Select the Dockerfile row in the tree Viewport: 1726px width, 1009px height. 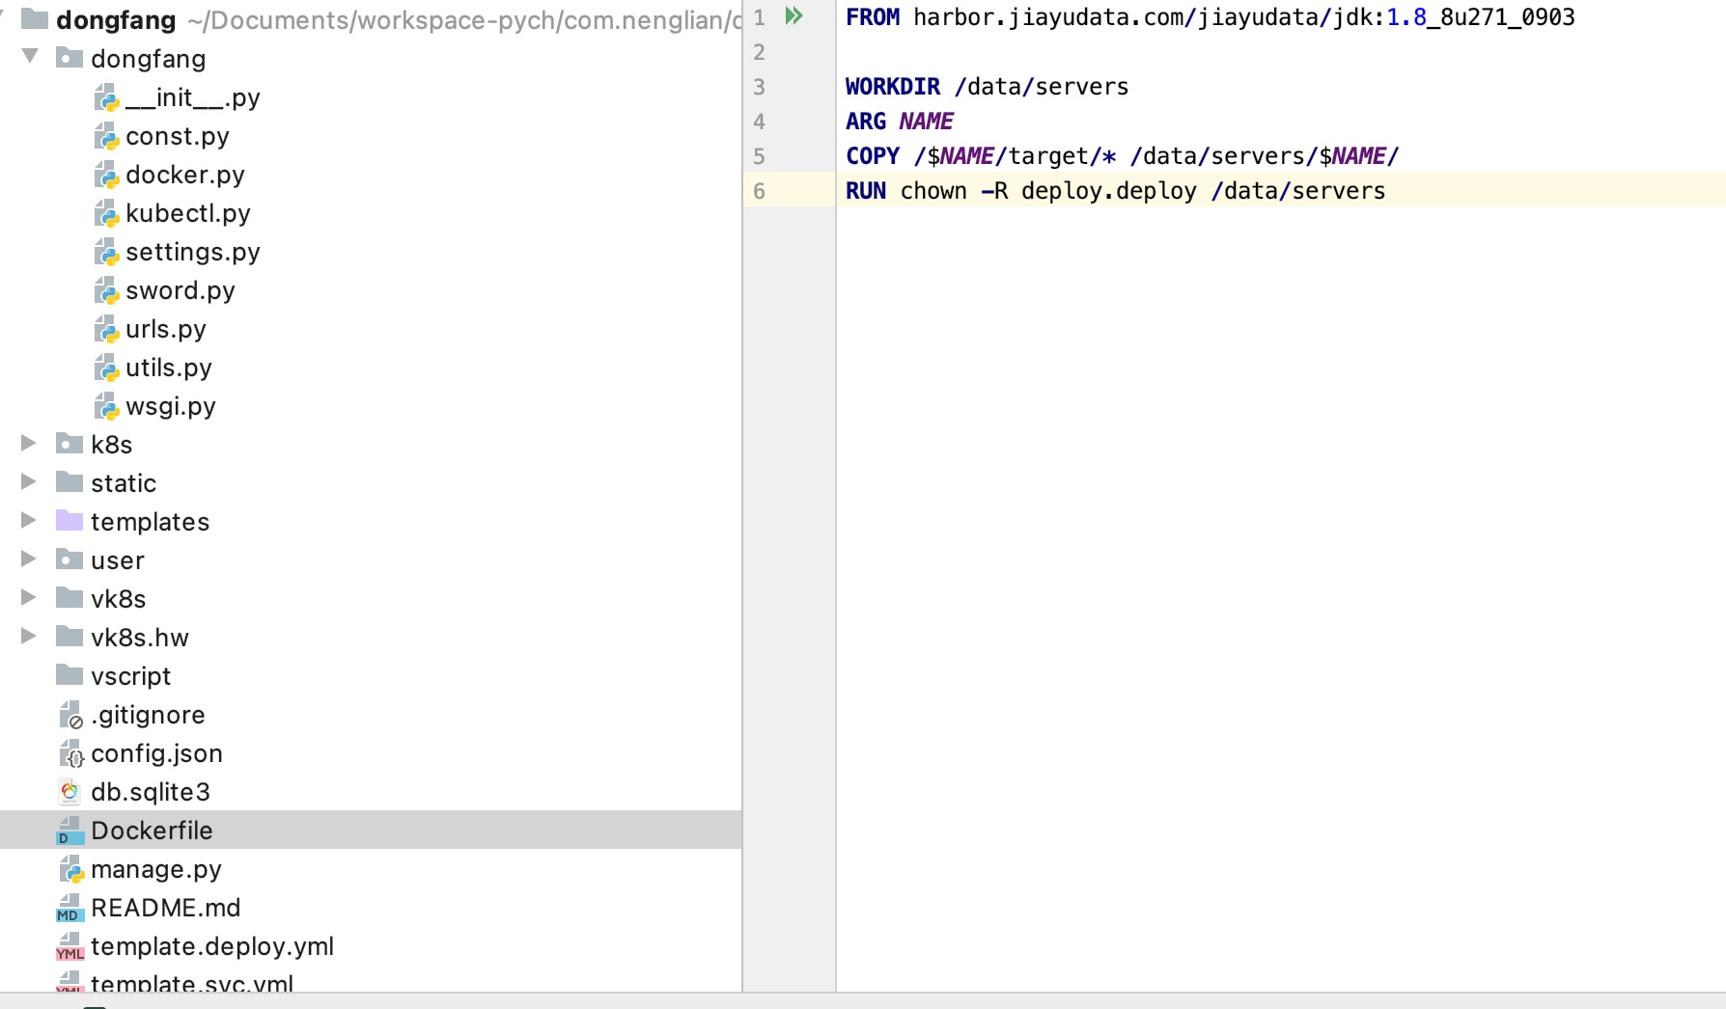[371, 831]
